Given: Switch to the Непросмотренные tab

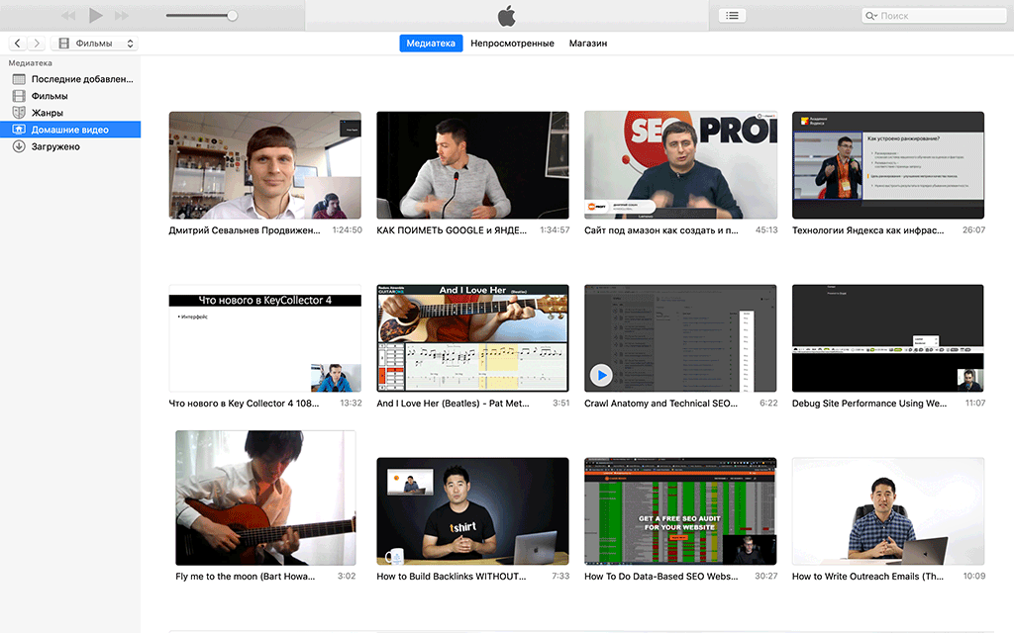Looking at the screenshot, I should (x=512, y=44).
